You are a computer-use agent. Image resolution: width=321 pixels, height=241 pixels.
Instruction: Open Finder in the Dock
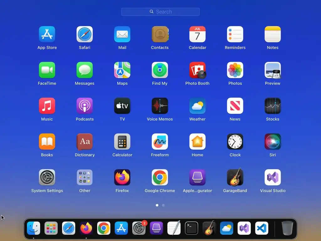tap(34, 228)
